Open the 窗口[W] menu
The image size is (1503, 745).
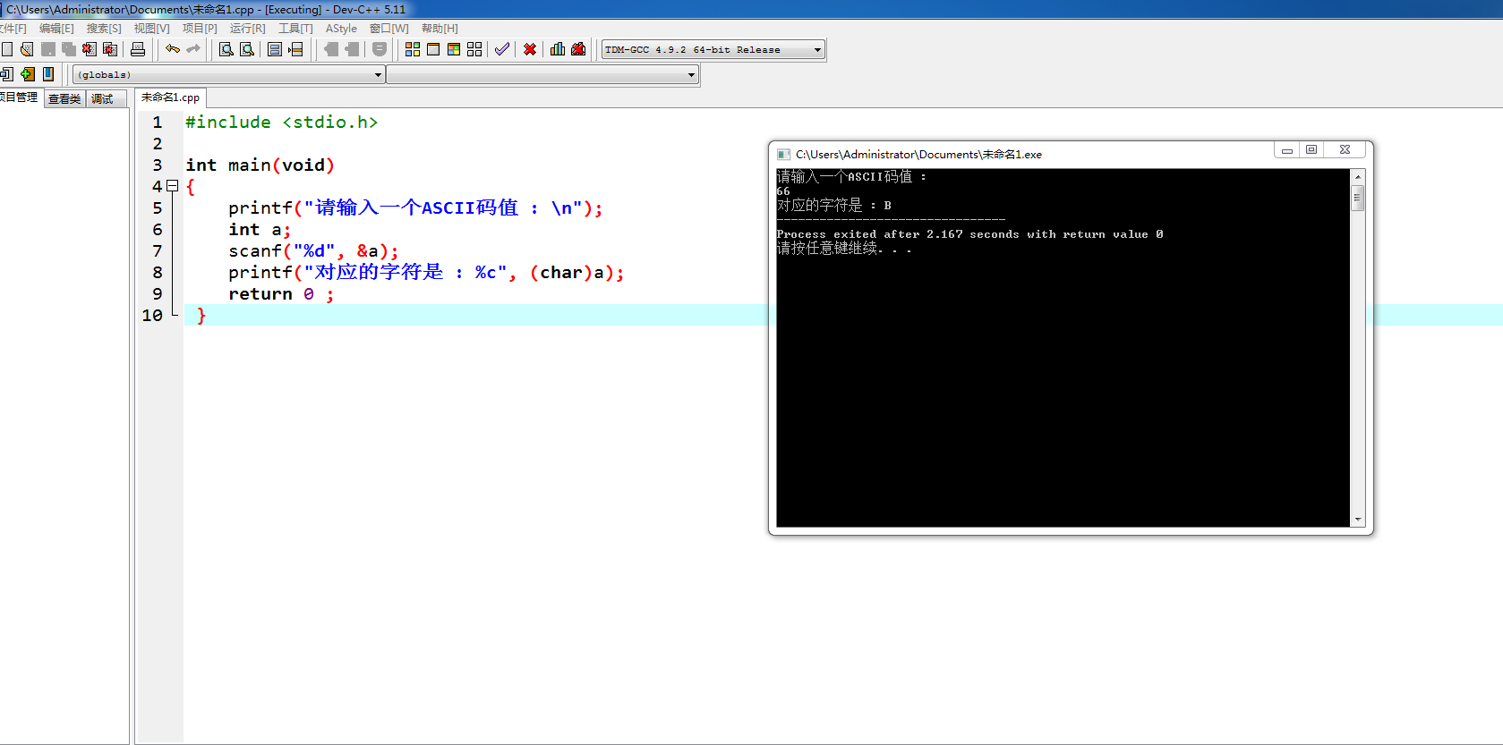389,29
